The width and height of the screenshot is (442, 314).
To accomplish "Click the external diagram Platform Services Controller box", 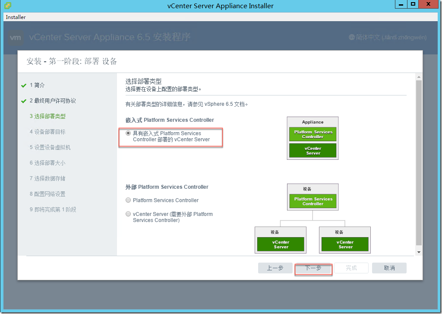I will pyautogui.click(x=313, y=201).
